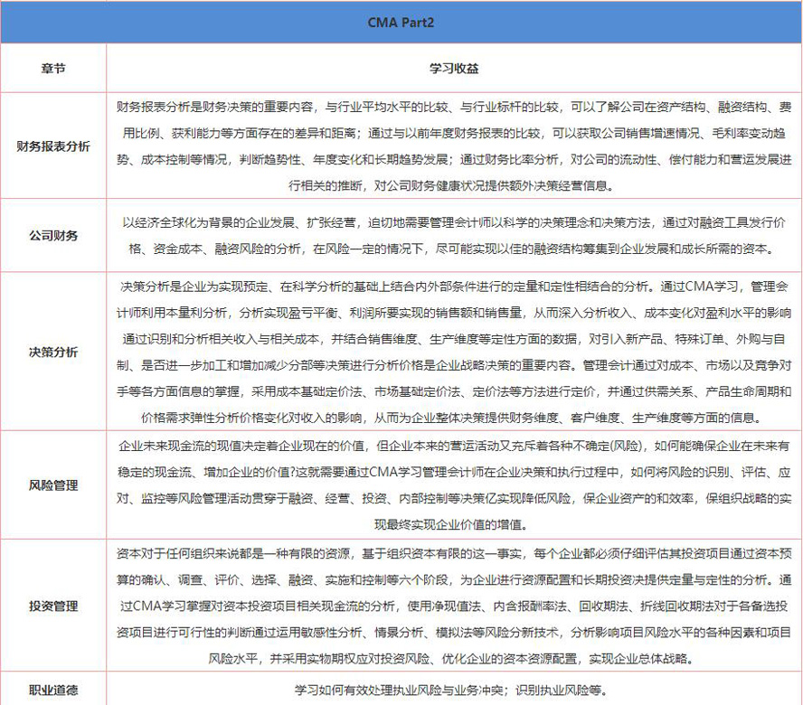Click the '投资管理' chapter cell
803x705 pixels.
click(53, 606)
